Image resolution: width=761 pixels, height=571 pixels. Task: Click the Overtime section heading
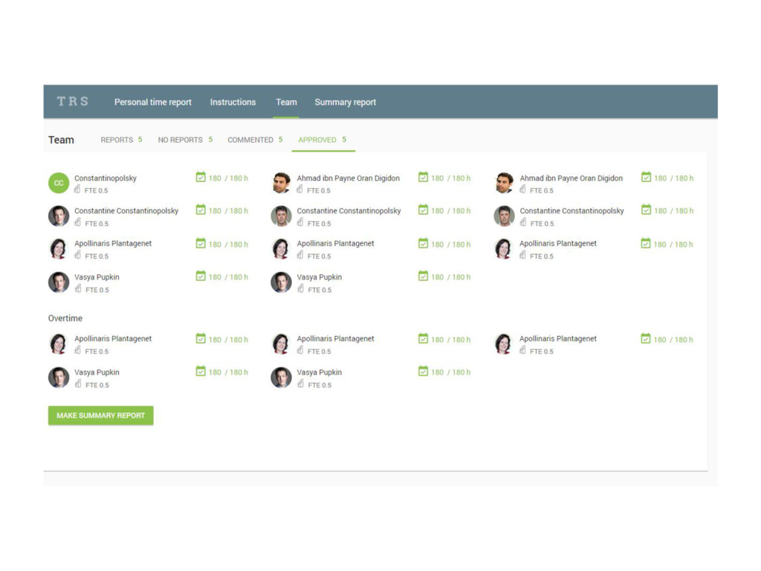[65, 318]
